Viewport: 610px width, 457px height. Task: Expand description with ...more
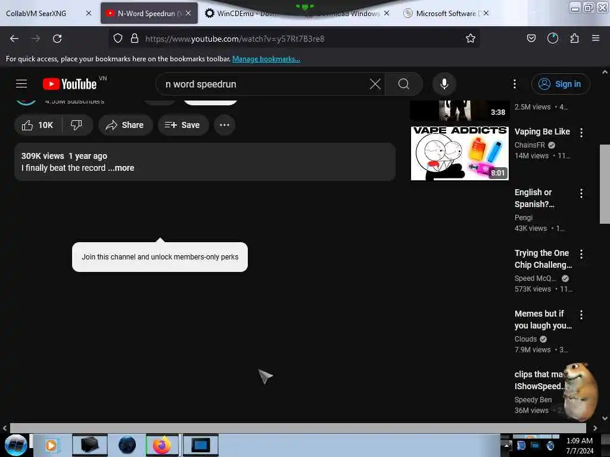coord(121,168)
